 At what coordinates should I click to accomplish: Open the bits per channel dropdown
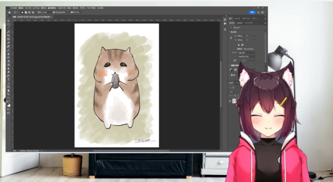[247, 57]
